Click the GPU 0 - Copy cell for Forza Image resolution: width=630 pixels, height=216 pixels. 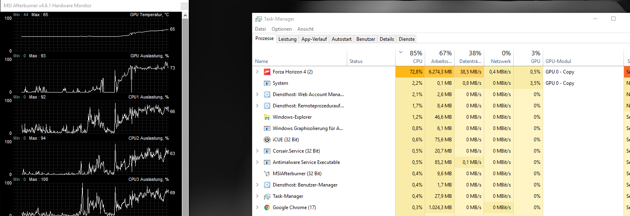point(583,72)
